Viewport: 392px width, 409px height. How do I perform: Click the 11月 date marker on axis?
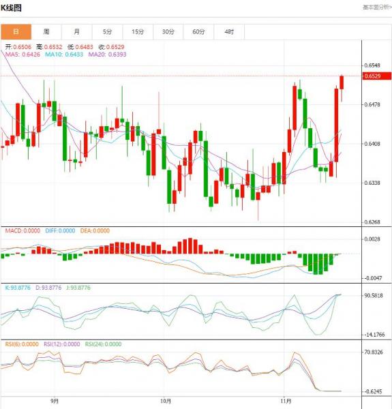coord(286,401)
